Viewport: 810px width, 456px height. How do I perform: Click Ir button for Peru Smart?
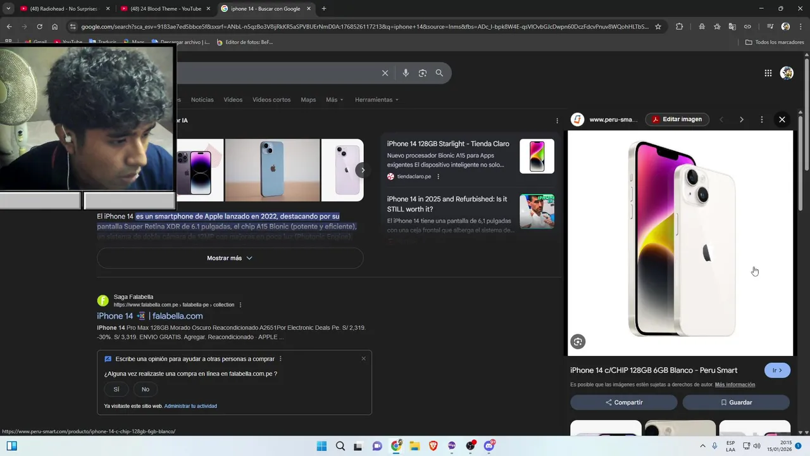click(x=777, y=370)
